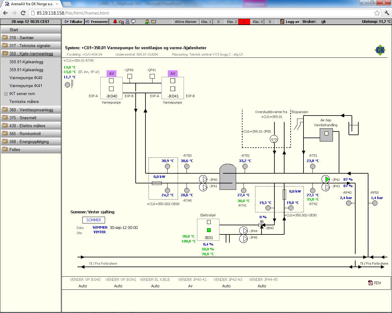Click the Fremover forward button
Image resolution: width=392 pixels, height=313 pixels.
[x=96, y=22]
